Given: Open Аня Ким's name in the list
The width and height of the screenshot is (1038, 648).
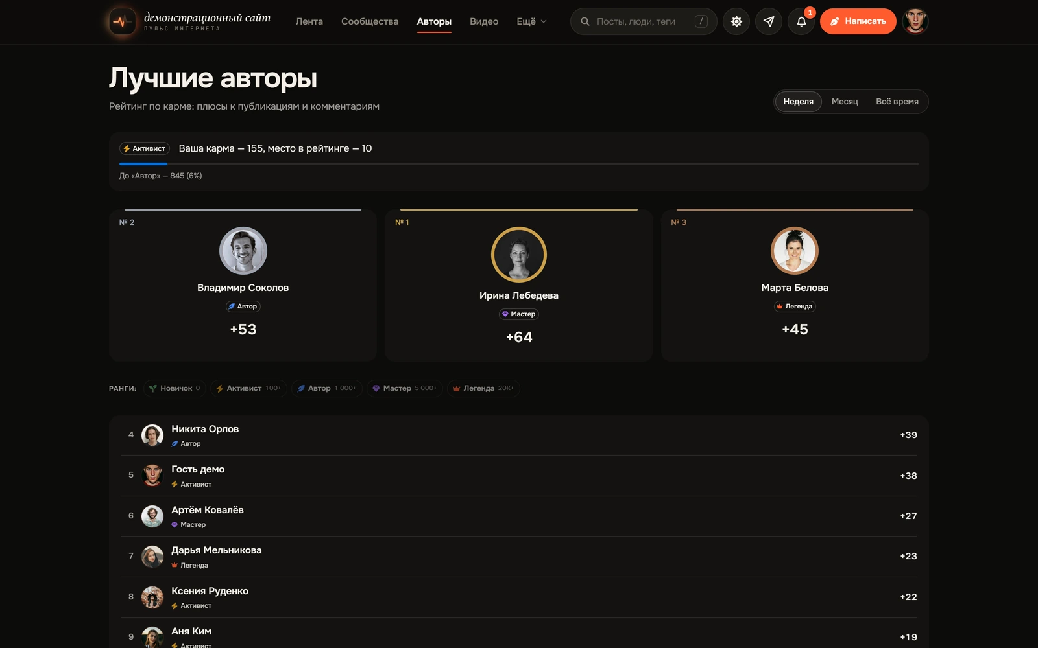Looking at the screenshot, I should (191, 631).
